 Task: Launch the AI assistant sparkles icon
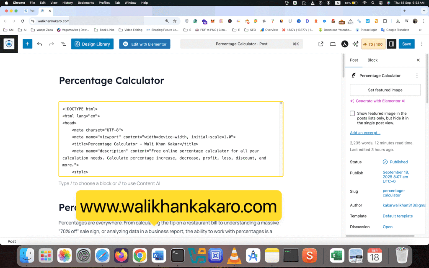[x=356, y=44]
